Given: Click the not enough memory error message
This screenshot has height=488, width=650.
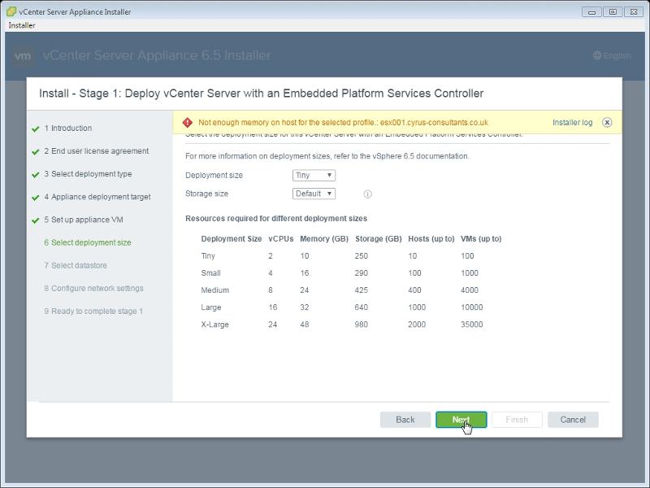Looking at the screenshot, I should [x=343, y=123].
